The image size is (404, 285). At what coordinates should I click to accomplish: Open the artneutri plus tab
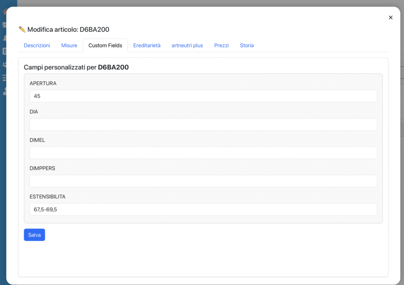click(x=187, y=45)
